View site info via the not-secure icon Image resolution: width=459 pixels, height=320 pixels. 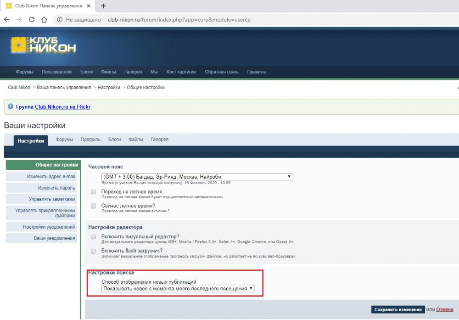coord(60,20)
